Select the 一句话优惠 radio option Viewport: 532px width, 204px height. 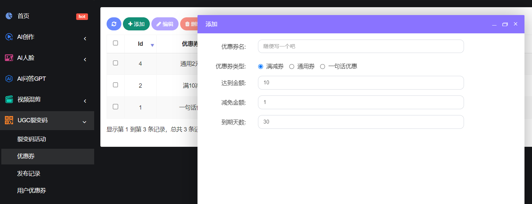pyautogui.click(x=322, y=66)
